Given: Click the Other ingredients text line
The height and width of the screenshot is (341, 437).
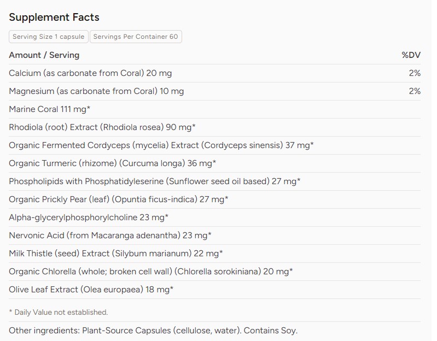Looking at the screenshot, I should pyautogui.click(x=153, y=331).
